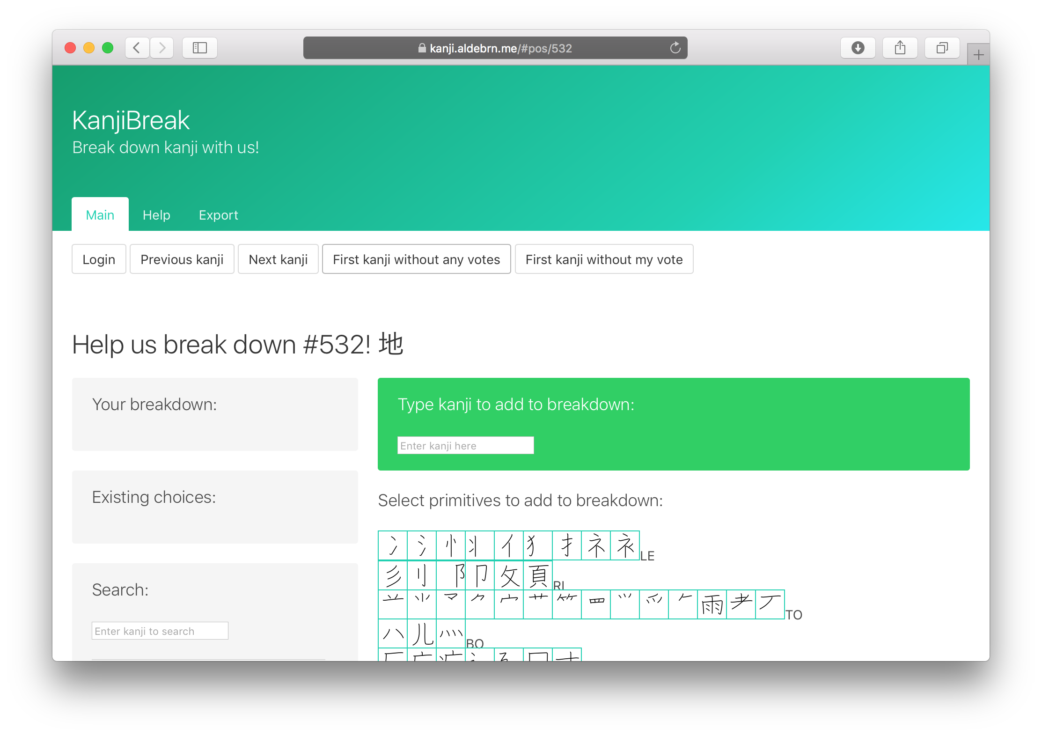1042x736 pixels.
Task: Click the Login button
Action: (99, 259)
